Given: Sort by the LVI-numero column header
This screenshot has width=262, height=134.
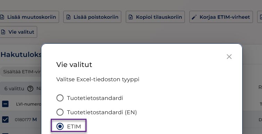Looking at the screenshot, I should tap(28, 104).
